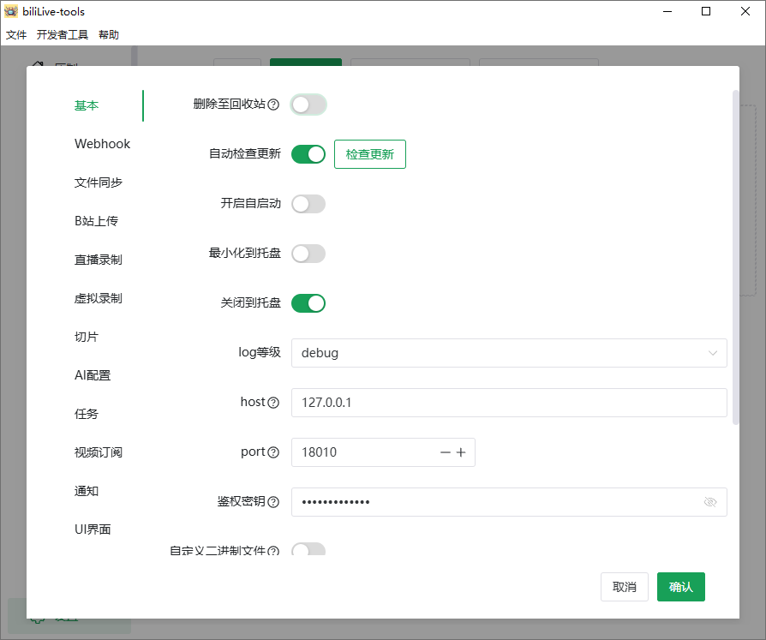766x640 pixels.
Task: Decrease port using the minus stepper
Action: point(445,452)
